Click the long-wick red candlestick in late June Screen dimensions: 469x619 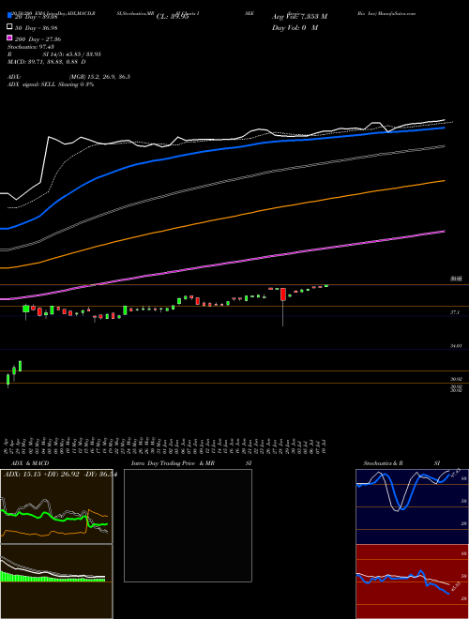coord(283,307)
